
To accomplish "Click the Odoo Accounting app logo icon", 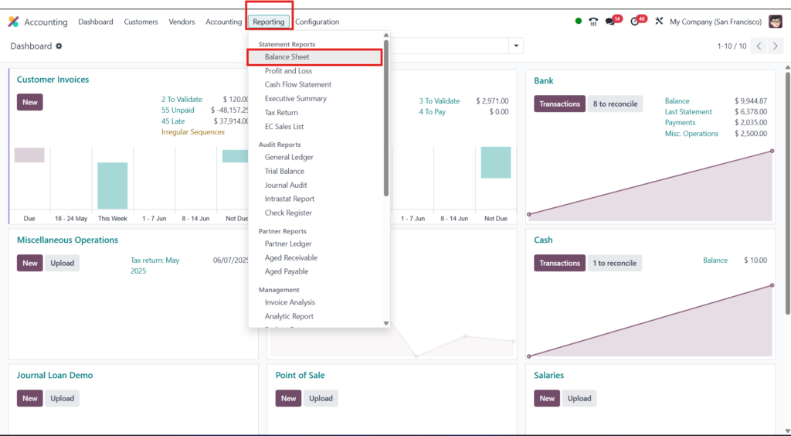I will tap(14, 22).
